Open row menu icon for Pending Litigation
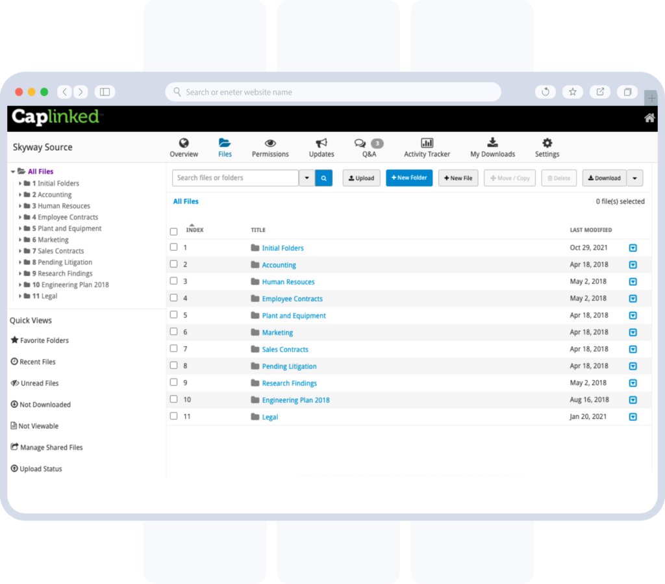Image resolution: width=665 pixels, height=584 pixels. click(x=633, y=366)
